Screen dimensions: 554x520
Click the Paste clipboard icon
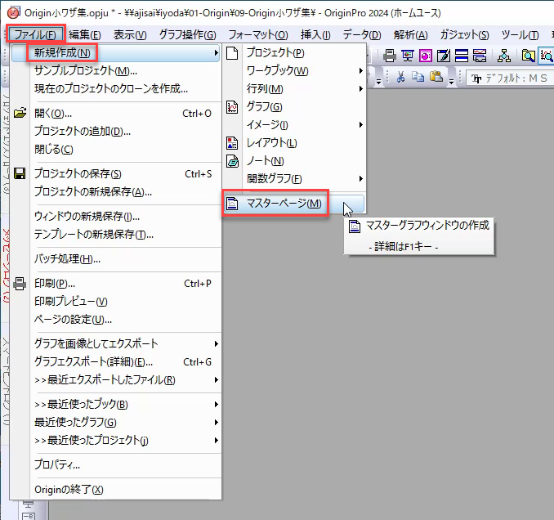tap(436, 77)
